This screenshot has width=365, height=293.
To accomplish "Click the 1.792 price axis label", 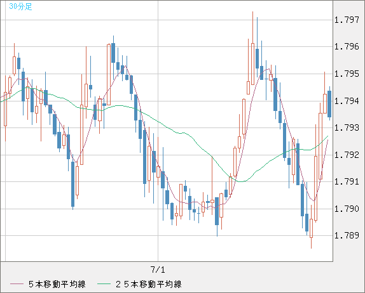I will click(x=347, y=155).
